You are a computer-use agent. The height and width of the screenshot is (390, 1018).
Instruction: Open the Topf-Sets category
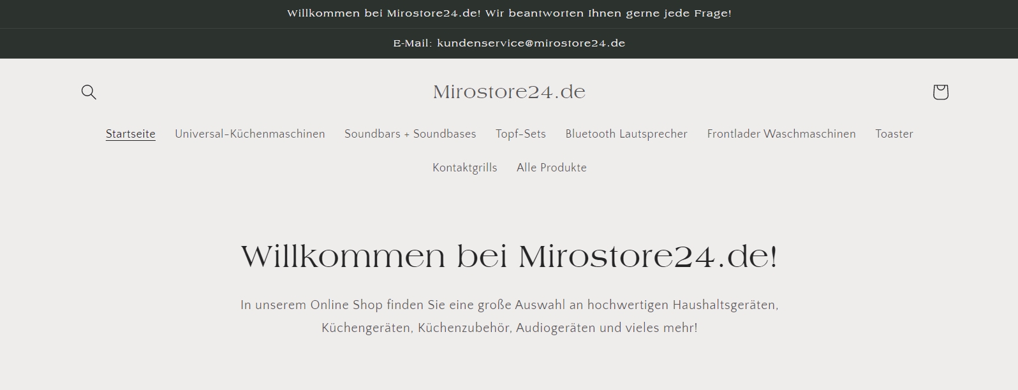(520, 134)
